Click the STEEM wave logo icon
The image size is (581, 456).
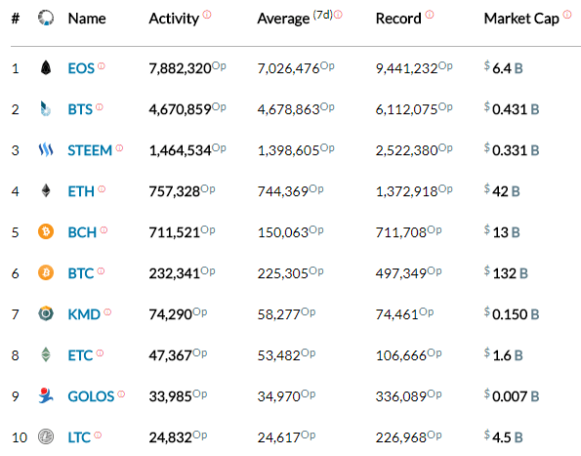[46, 149]
